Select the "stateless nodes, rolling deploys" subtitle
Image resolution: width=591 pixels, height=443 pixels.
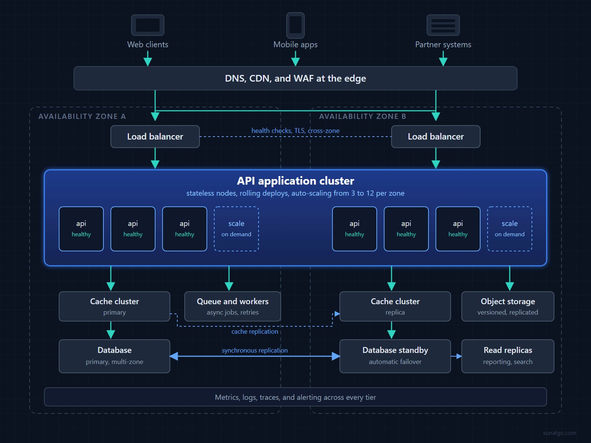(295, 193)
